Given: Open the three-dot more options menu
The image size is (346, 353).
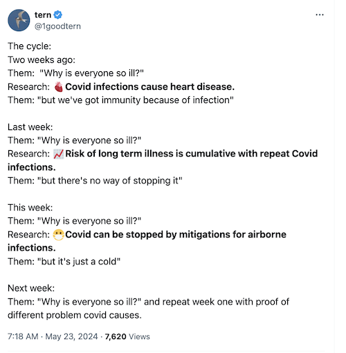Looking at the screenshot, I should click(320, 15).
